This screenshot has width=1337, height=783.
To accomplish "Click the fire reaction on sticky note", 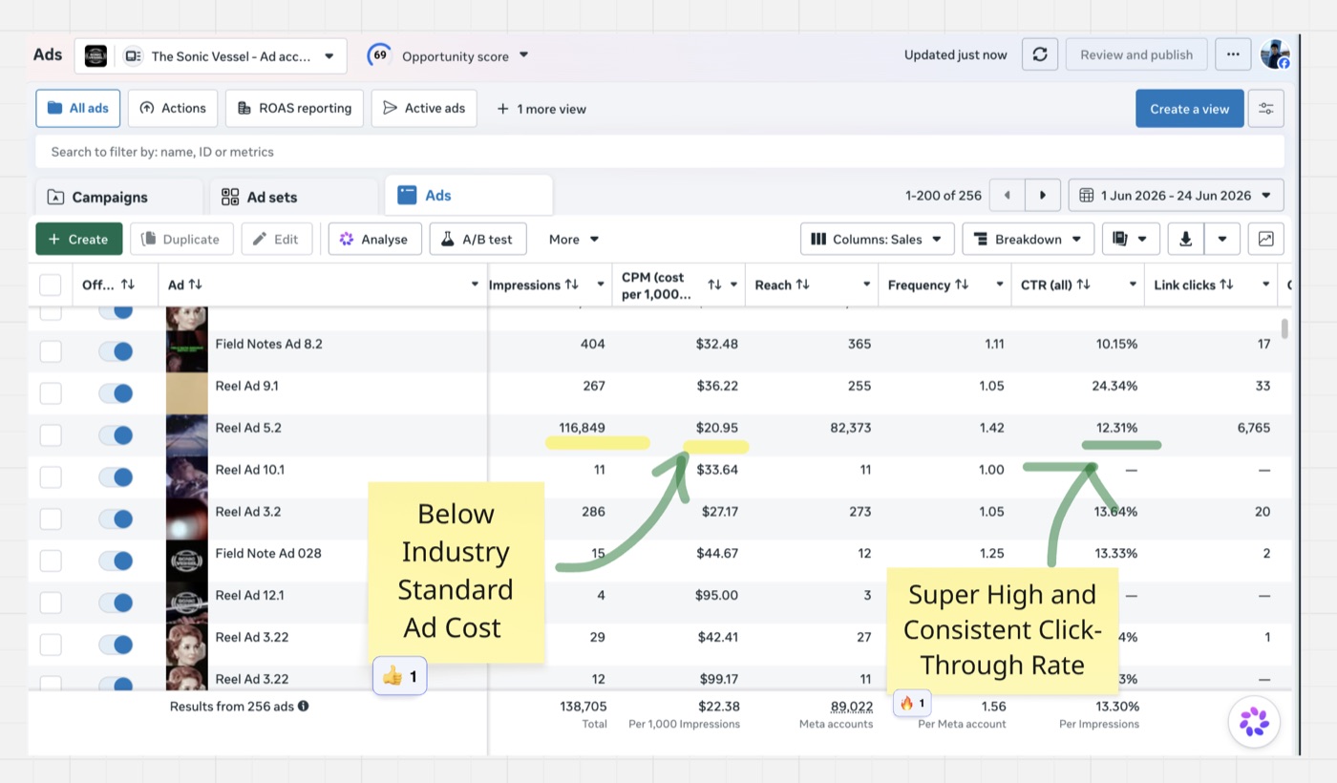I will tap(912, 704).
